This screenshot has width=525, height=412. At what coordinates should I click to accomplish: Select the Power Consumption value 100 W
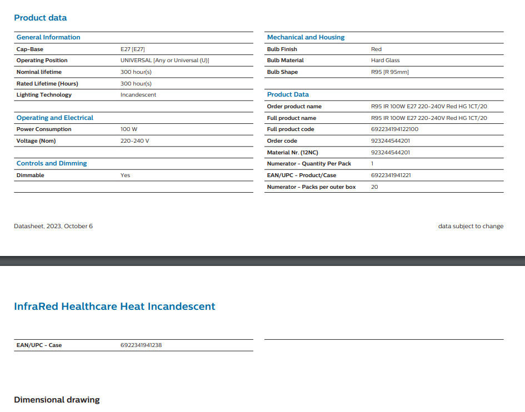tap(129, 129)
